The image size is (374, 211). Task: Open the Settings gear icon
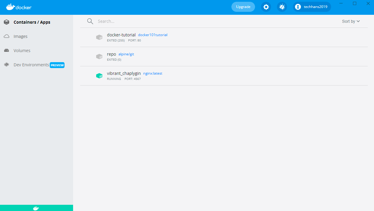tap(266, 7)
